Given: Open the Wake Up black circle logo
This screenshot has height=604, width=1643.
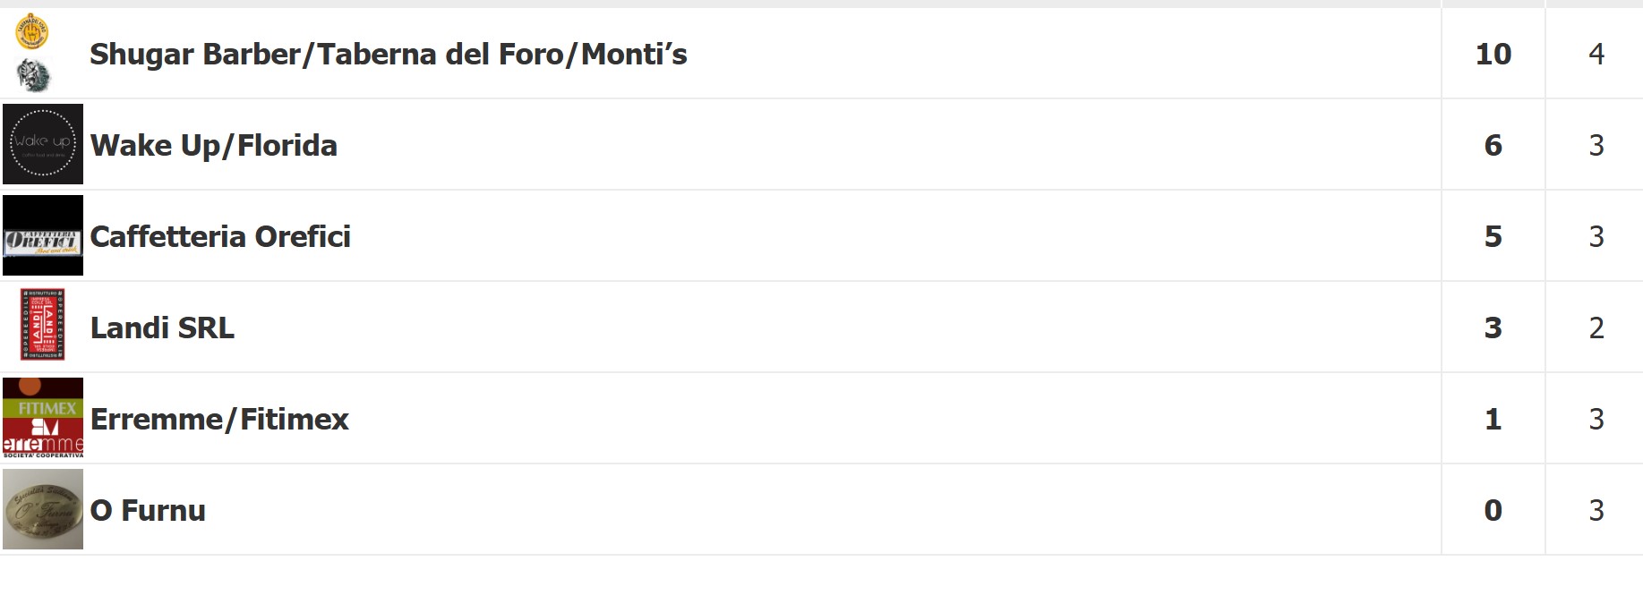Looking at the screenshot, I should point(43,144).
